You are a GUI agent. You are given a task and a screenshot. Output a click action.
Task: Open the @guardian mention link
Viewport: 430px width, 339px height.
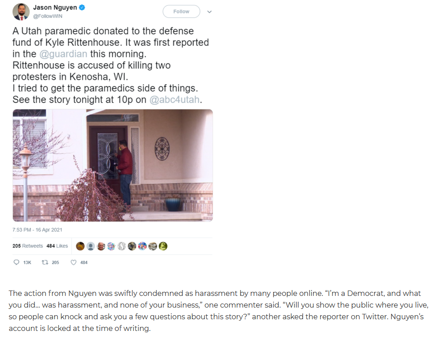(x=63, y=54)
